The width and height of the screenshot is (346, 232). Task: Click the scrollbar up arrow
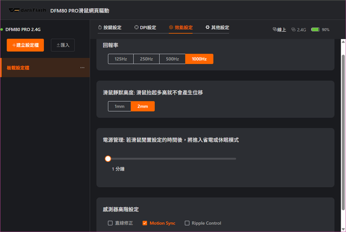[x=343, y=42]
